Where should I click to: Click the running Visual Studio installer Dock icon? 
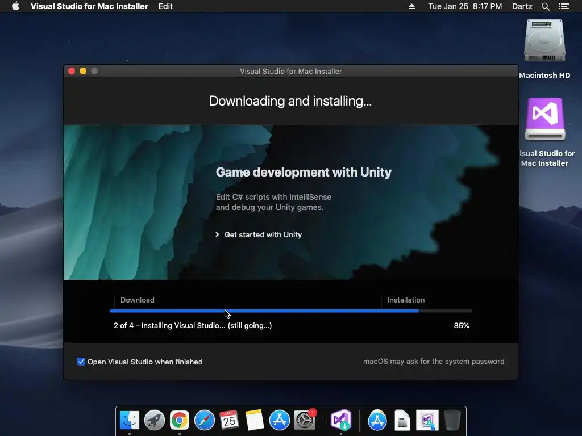[341, 421]
